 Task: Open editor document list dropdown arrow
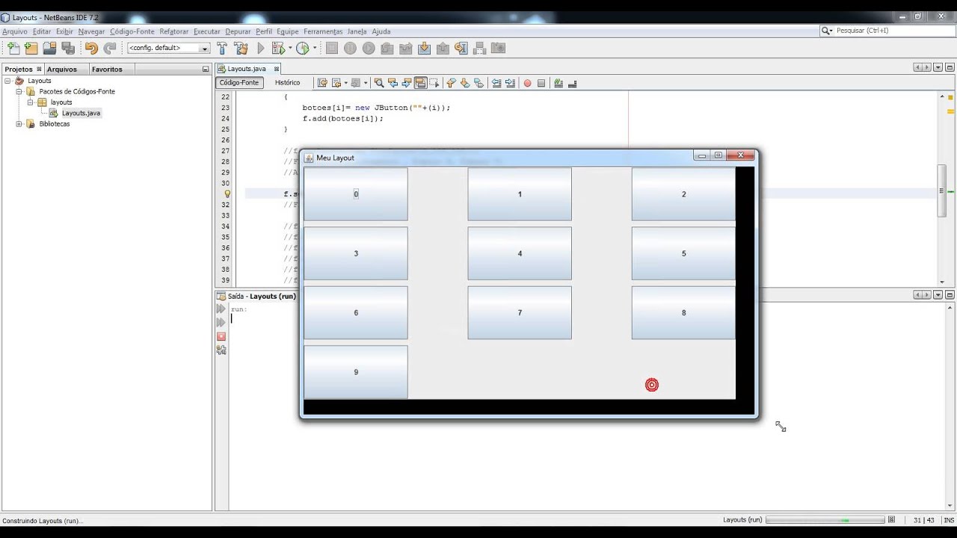pos(937,68)
